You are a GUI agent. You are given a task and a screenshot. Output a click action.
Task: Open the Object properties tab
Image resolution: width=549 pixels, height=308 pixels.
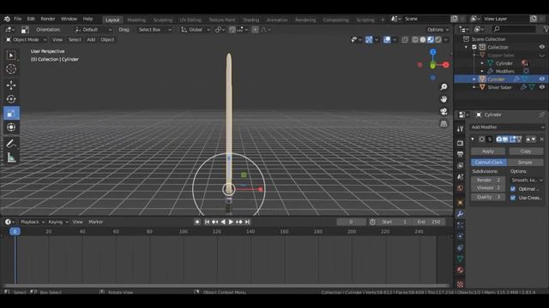(x=460, y=203)
